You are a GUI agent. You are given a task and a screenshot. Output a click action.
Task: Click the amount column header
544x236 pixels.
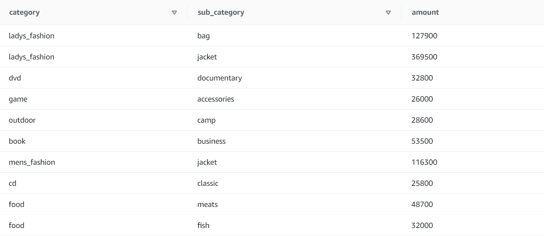pyautogui.click(x=425, y=13)
